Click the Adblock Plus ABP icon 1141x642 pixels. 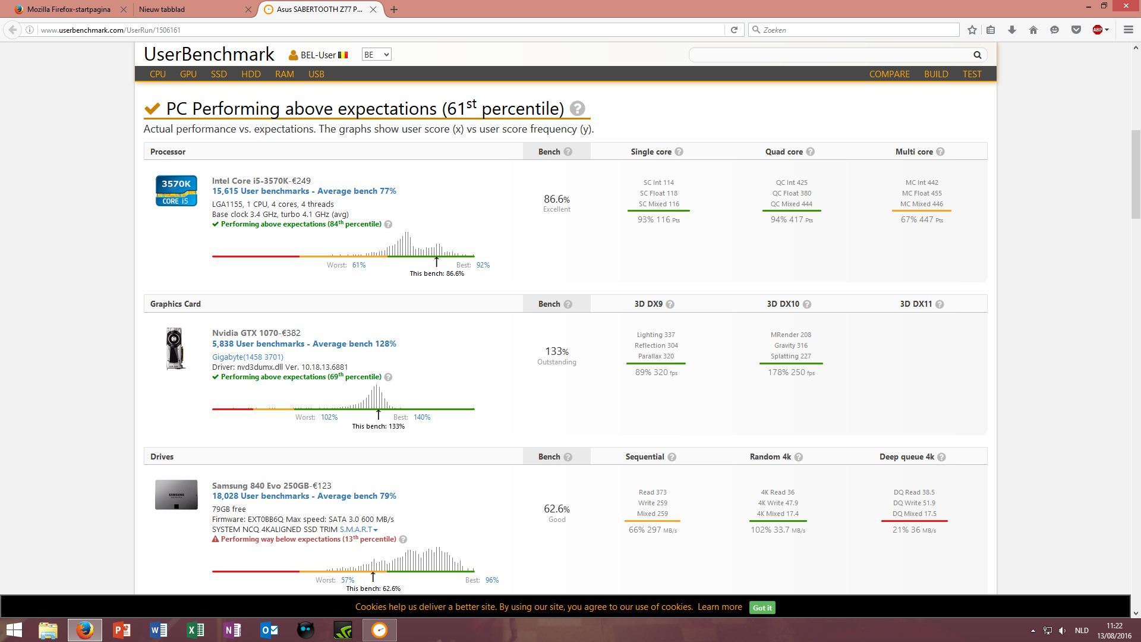(x=1097, y=30)
